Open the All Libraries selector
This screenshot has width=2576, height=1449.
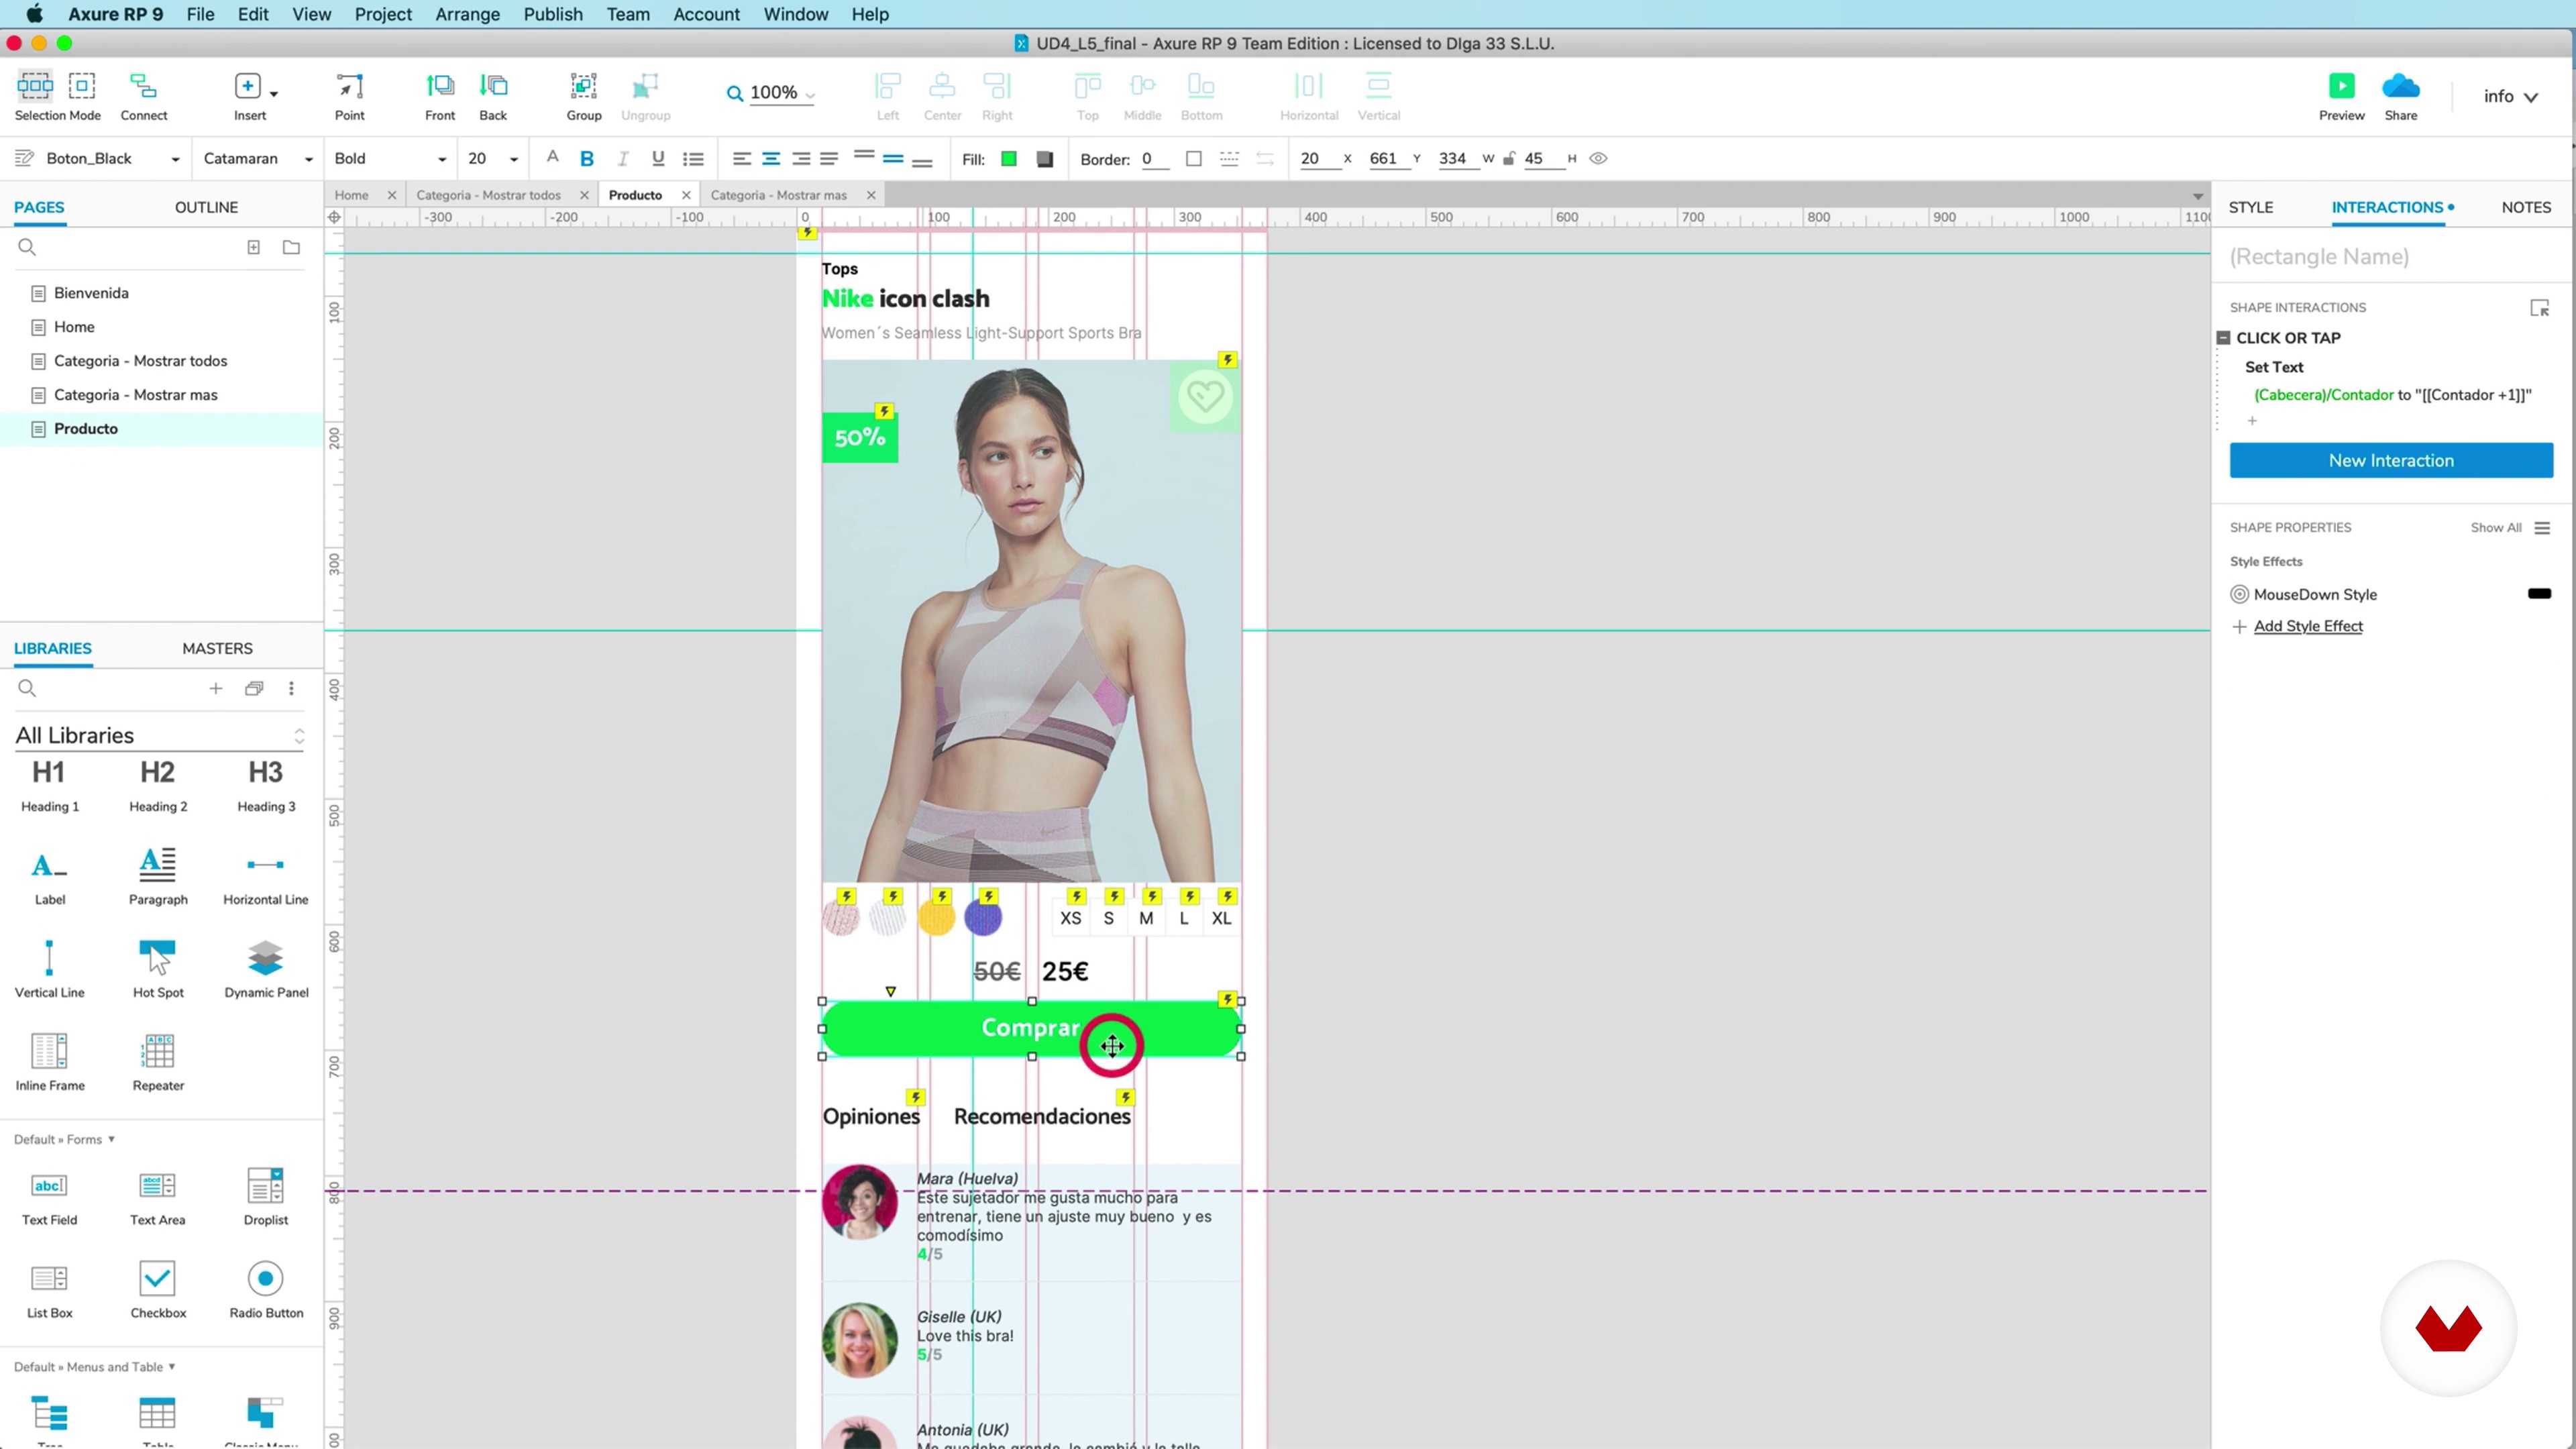[160, 735]
